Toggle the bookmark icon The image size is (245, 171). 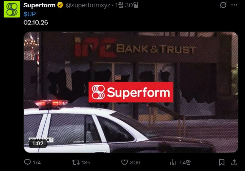(221, 162)
